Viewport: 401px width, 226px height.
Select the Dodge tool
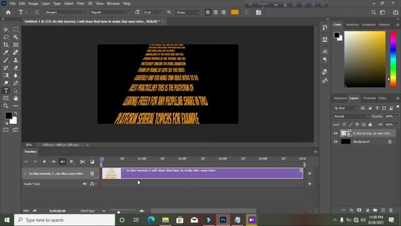pyautogui.click(x=6, y=83)
